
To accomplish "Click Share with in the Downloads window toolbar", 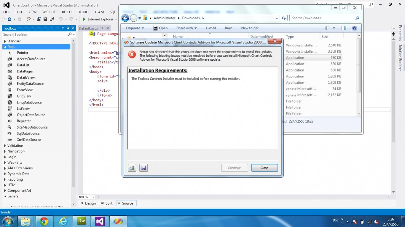I will 186,28.
